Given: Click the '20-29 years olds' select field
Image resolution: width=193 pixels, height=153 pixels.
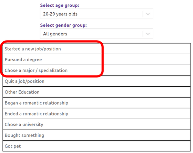Looking at the screenshot, I should 96,14.
